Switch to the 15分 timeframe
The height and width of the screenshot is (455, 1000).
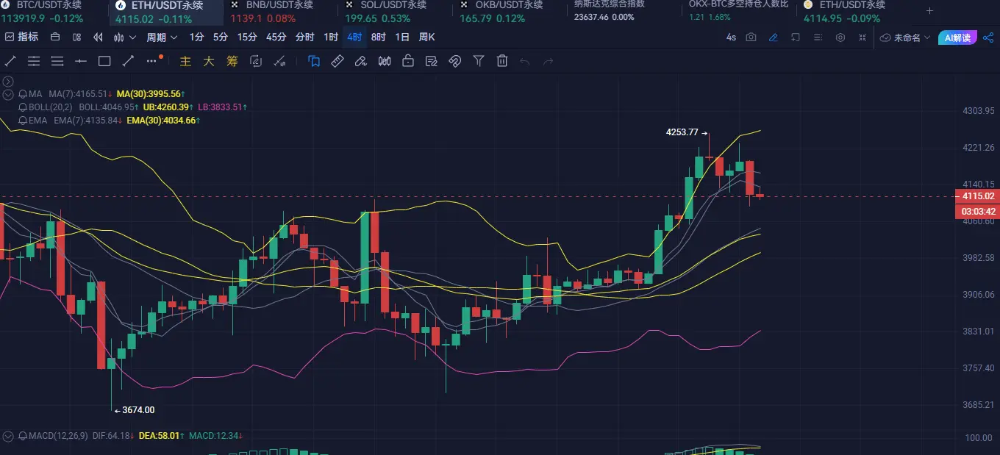(247, 37)
